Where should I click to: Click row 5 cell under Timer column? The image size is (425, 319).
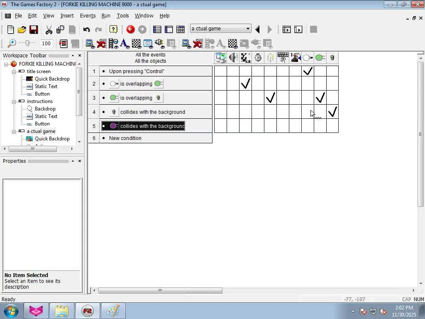(258, 125)
